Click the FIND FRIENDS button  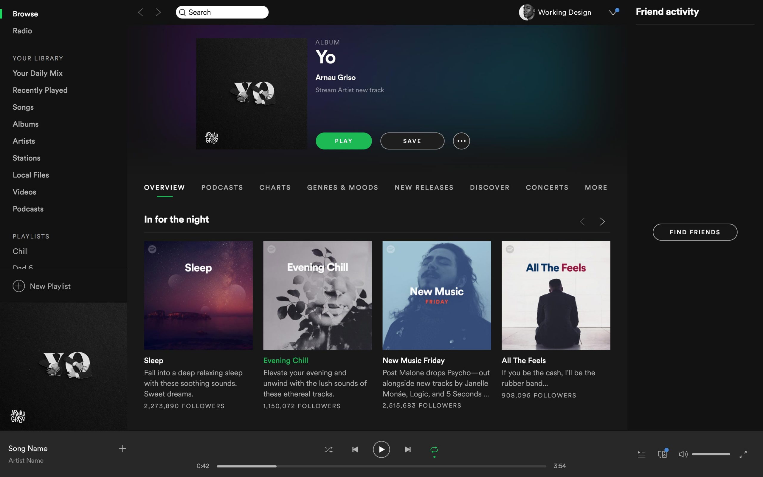pyautogui.click(x=695, y=232)
